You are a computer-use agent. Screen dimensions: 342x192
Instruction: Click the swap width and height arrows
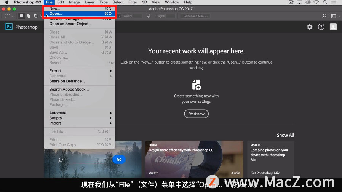[149, 16]
